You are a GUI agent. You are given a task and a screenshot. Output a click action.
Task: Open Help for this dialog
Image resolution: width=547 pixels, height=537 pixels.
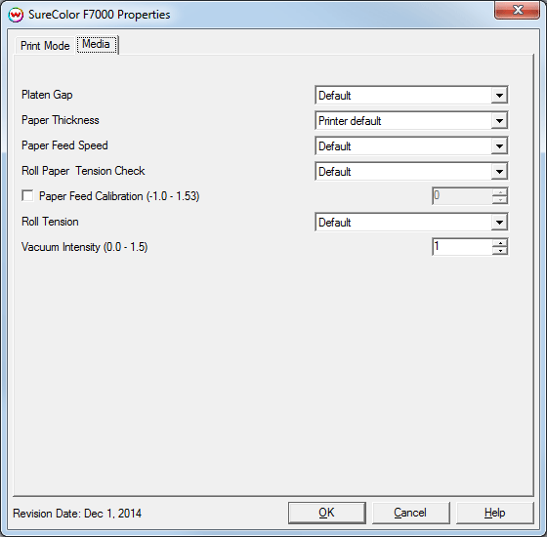[x=494, y=513]
